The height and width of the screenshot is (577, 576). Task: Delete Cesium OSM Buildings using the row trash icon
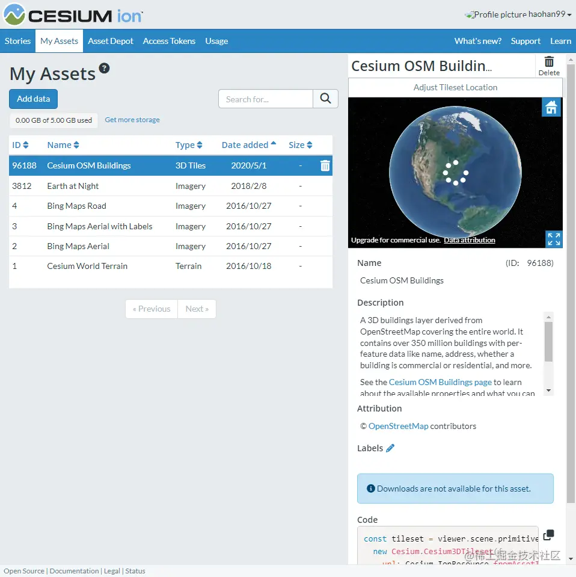pyautogui.click(x=325, y=165)
